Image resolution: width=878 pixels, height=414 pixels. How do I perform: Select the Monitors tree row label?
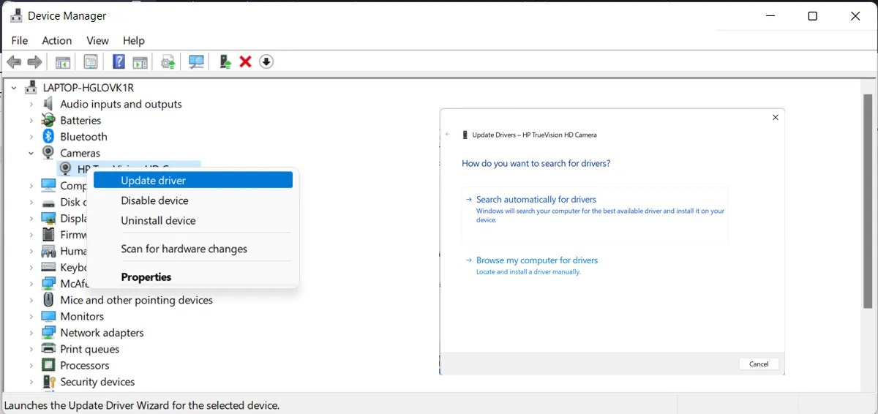point(82,317)
